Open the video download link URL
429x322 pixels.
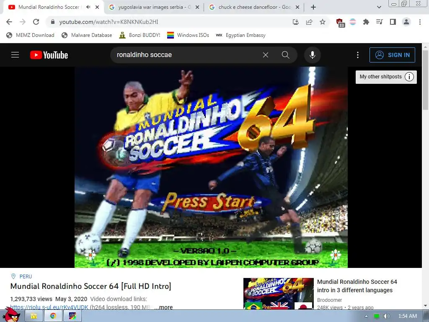[x=49, y=307]
